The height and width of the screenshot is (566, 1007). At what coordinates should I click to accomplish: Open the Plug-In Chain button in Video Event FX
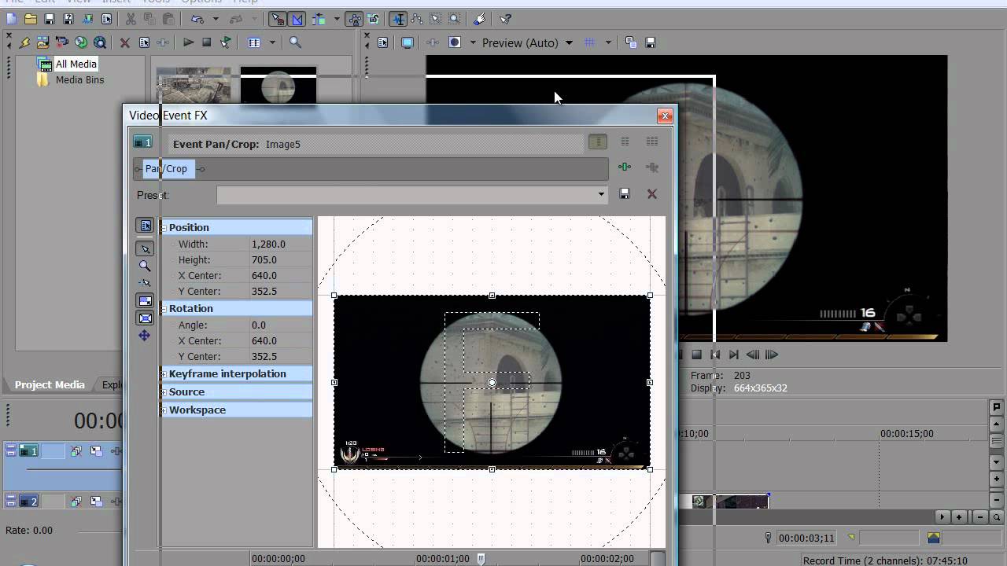(x=625, y=167)
